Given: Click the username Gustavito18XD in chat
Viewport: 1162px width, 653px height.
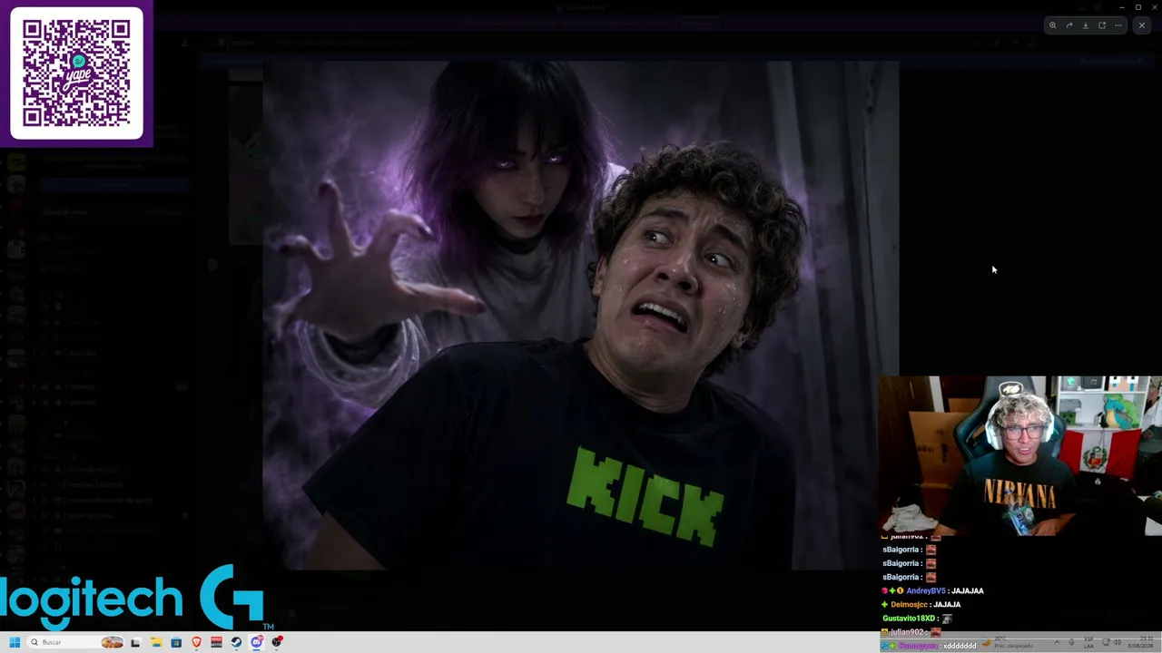Looking at the screenshot, I should pyautogui.click(x=910, y=619).
